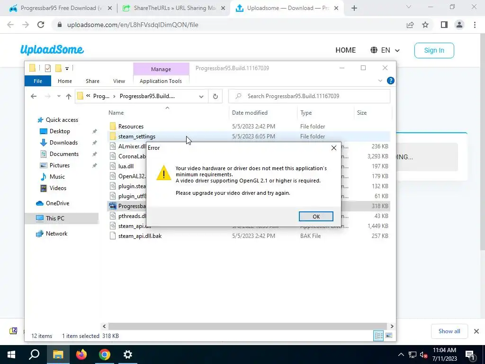Switch to the Share ribbon tab
Screen dimensions: 485x364
[x=92, y=81]
